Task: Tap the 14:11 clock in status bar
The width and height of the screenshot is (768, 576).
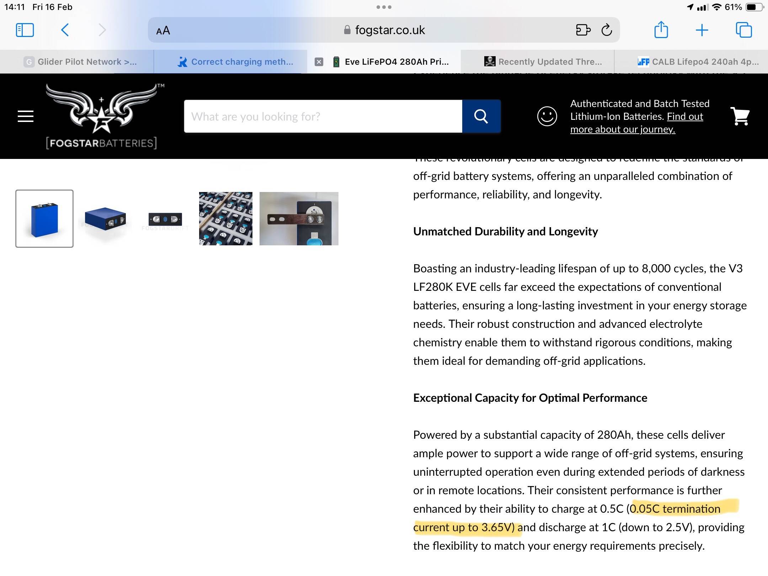Action: pos(15,7)
